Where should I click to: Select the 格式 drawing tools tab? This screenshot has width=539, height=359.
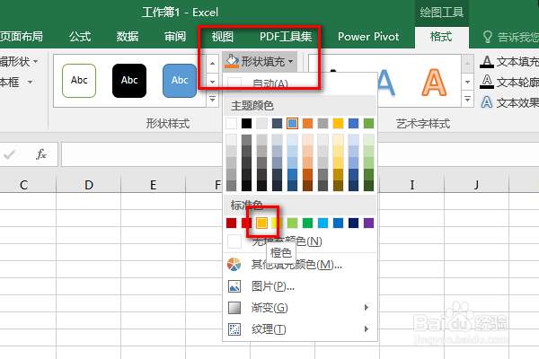pos(441,37)
